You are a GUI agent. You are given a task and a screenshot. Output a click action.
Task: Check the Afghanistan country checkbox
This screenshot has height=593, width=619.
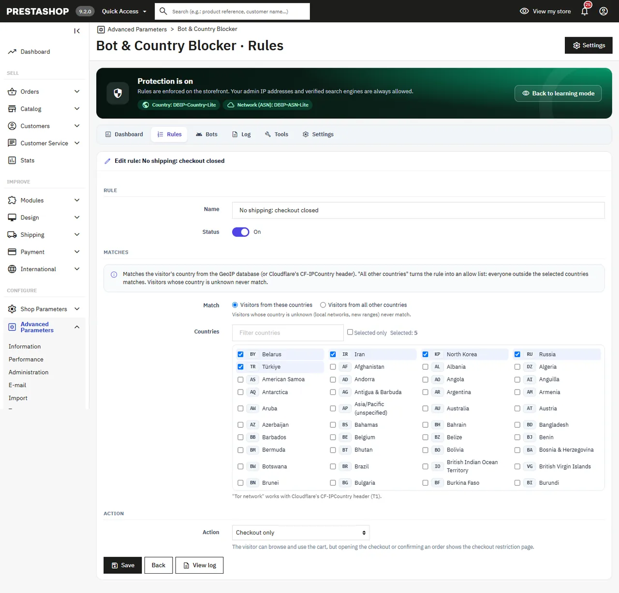[x=333, y=367]
